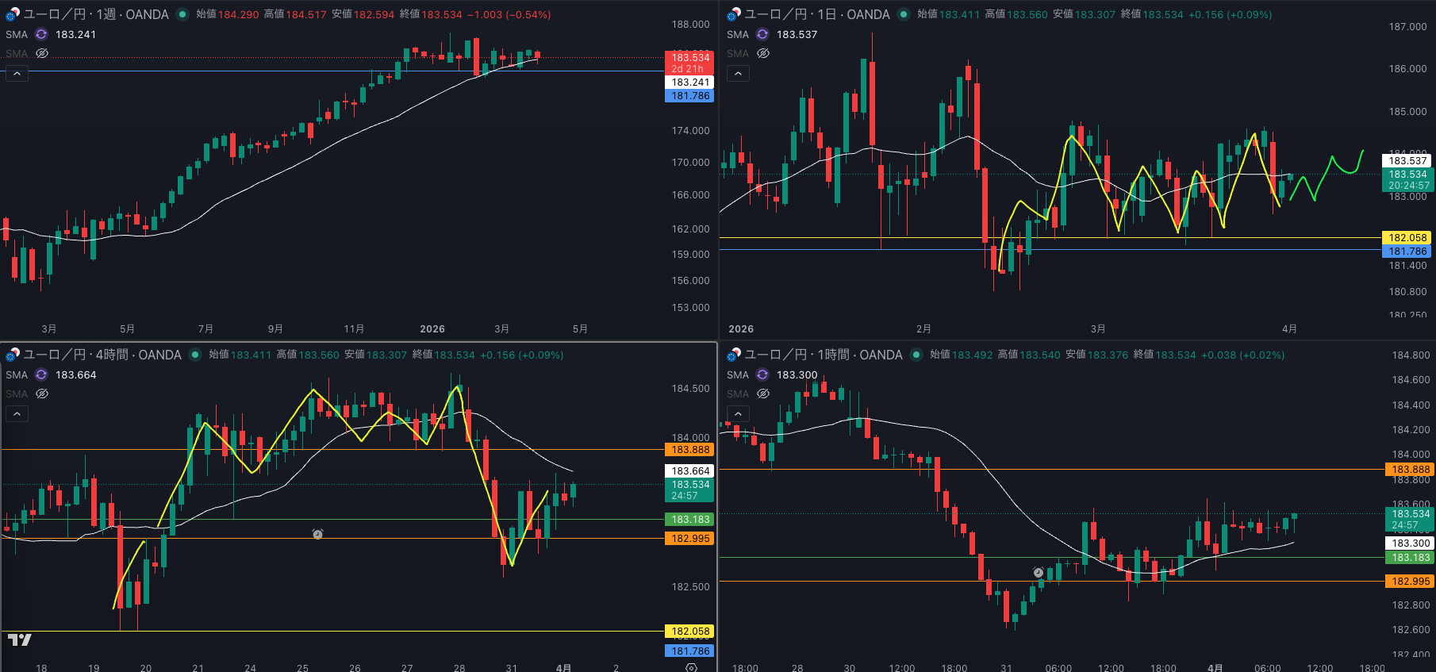Click the purple SMA icon on 4-hour chart

[41, 374]
